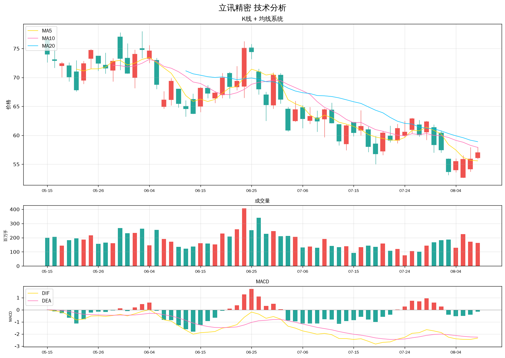
Task: Click the MA10 legend entry
Action: [41, 38]
